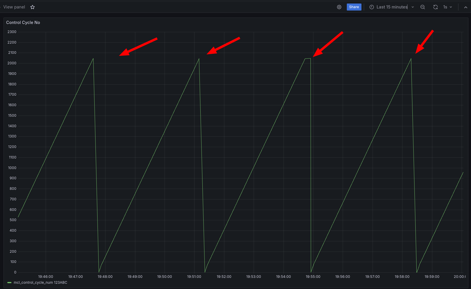Click the 19:48:00 x-axis label
Image resolution: width=471 pixels, height=289 pixels.
[x=105, y=277]
